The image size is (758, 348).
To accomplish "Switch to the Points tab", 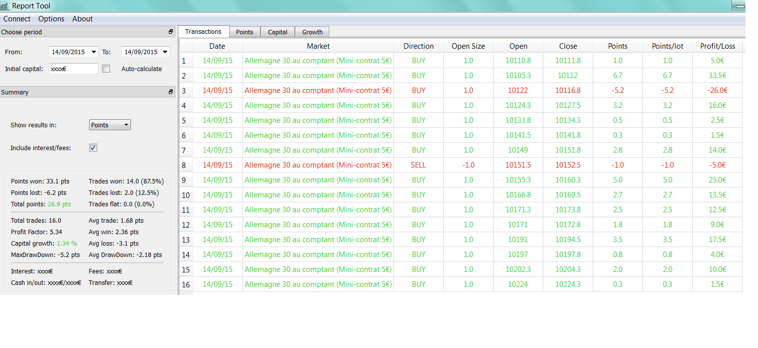I will pyautogui.click(x=245, y=32).
